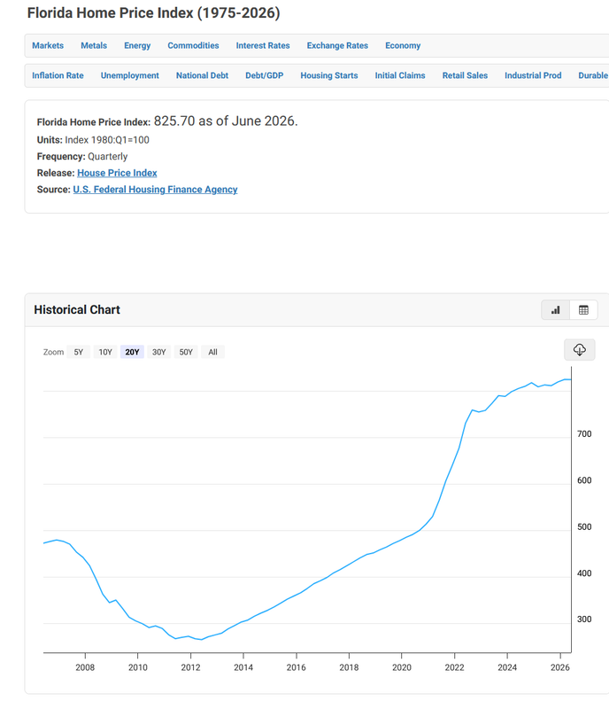Go to Durable page link
This screenshot has height=709, width=609.
click(593, 75)
